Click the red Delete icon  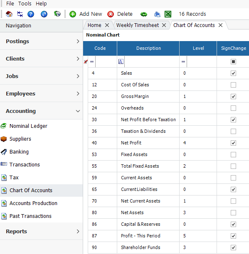pyautogui.click(x=111, y=14)
